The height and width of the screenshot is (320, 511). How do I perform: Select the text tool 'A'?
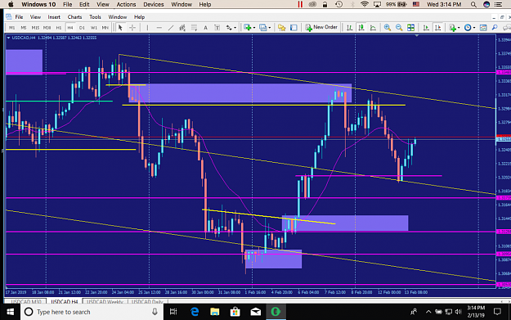[x=206, y=28]
